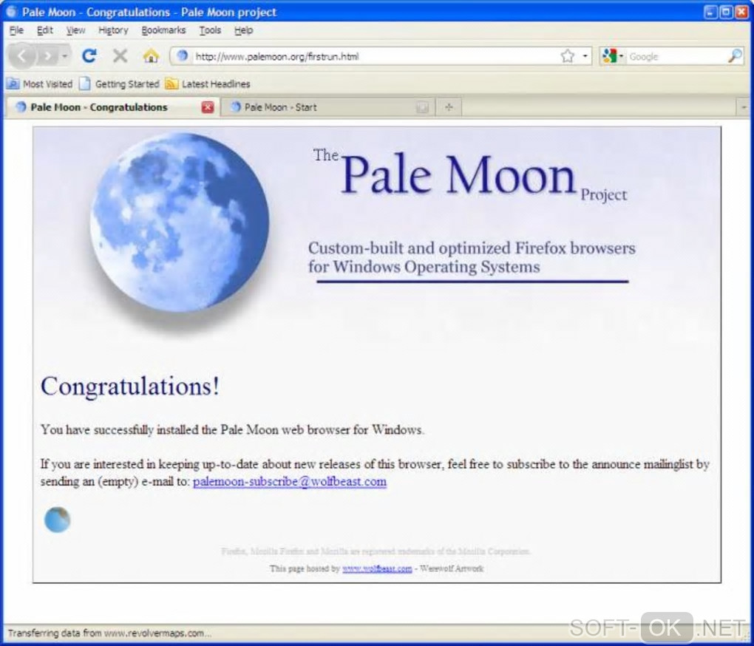Viewport: 754px width, 646px height.
Task: Open the www.wolfbeast.com link
Action: coord(377,568)
